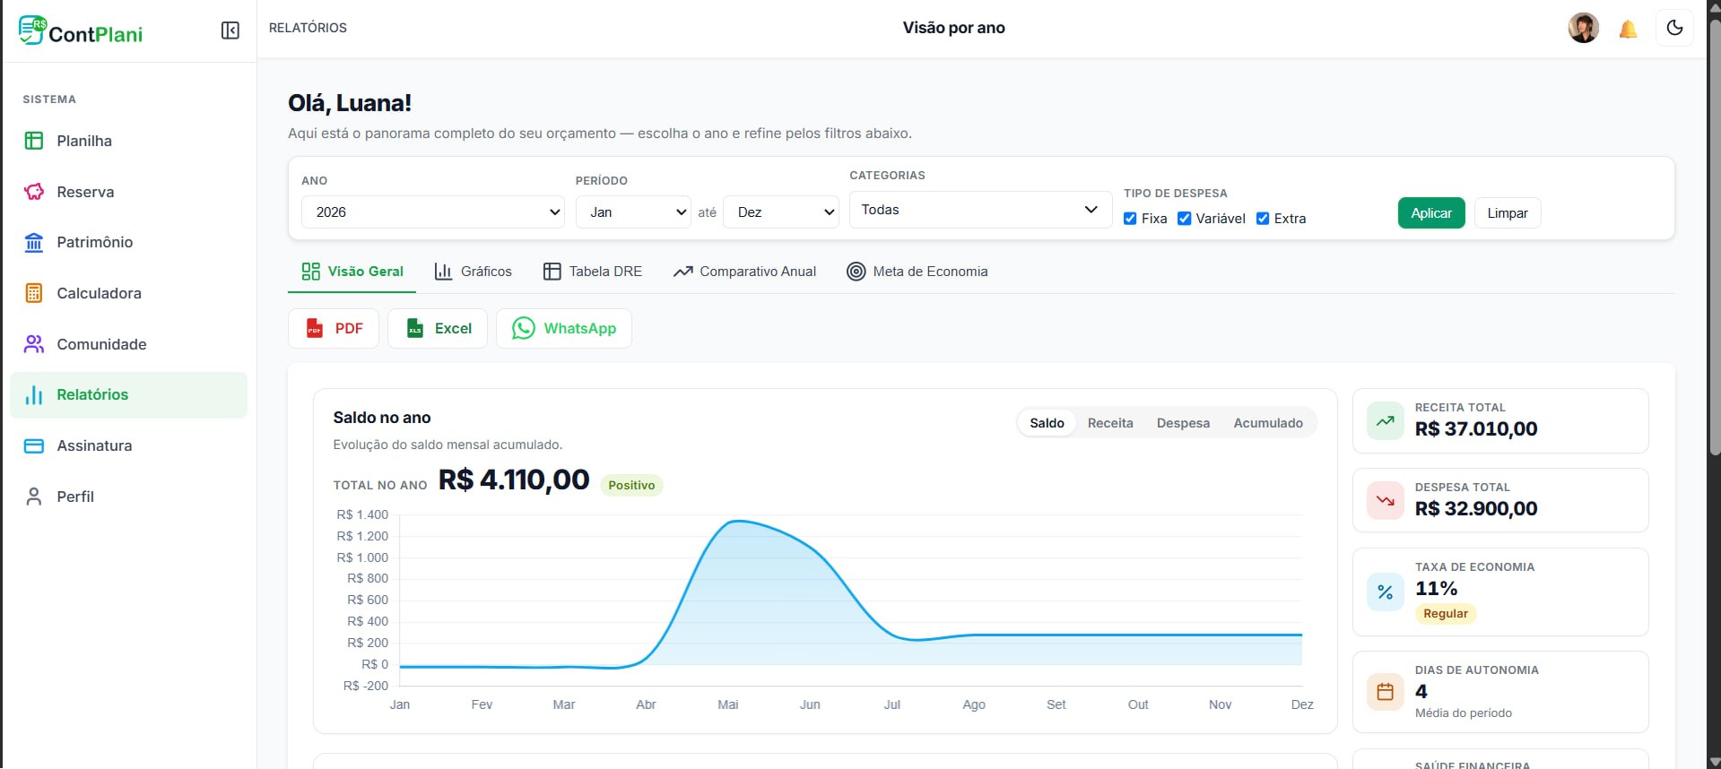The image size is (1721, 769).
Task: Toggle the Variável expense checkbox
Action: click(1184, 219)
